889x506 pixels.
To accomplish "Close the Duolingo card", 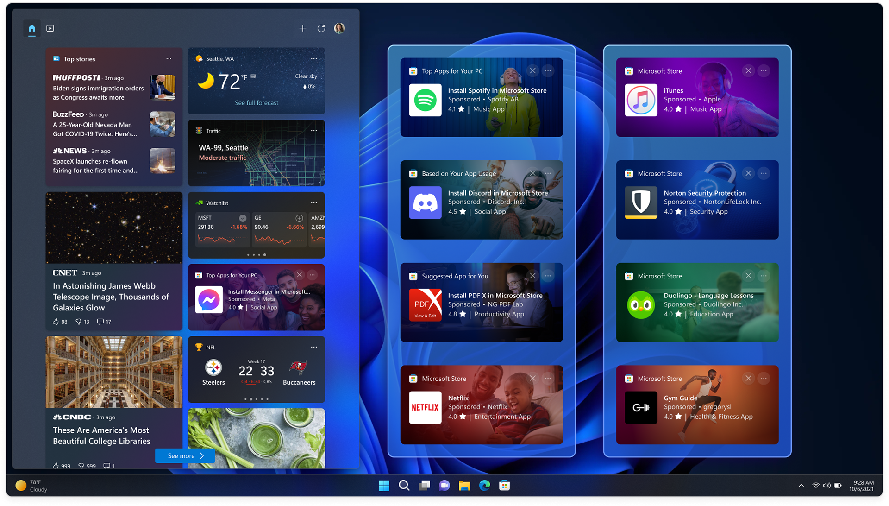I will click(748, 276).
